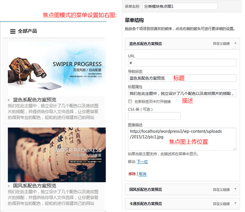The width and height of the screenshot is (245, 212).
Task: Click the 下一位 move link
Action: click(142, 162)
